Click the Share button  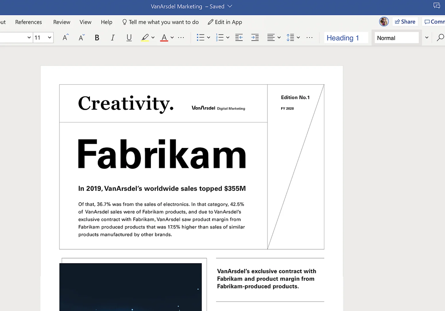(405, 22)
